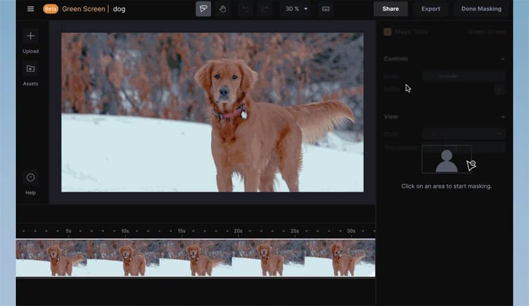Open the Help question mark icon

coord(30,177)
